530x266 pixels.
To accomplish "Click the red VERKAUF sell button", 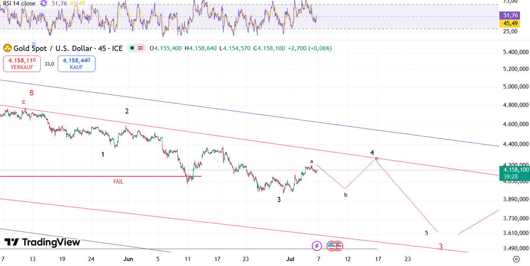I will [22, 64].
